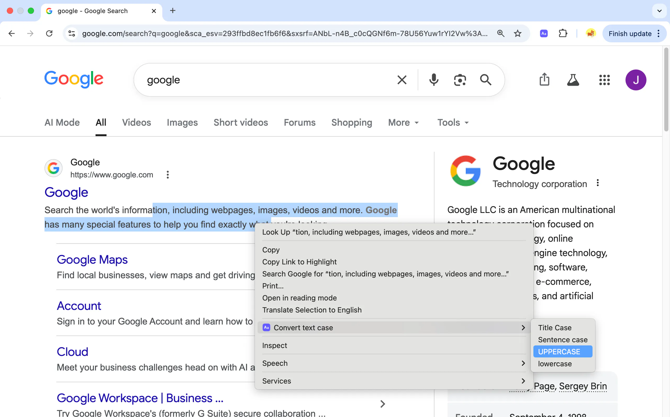Select the All results tab
Image resolution: width=670 pixels, height=417 pixels.
tap(101, 123)
